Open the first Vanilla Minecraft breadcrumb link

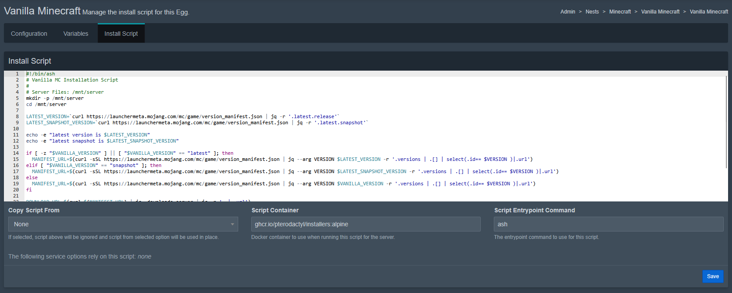[660, 12]
